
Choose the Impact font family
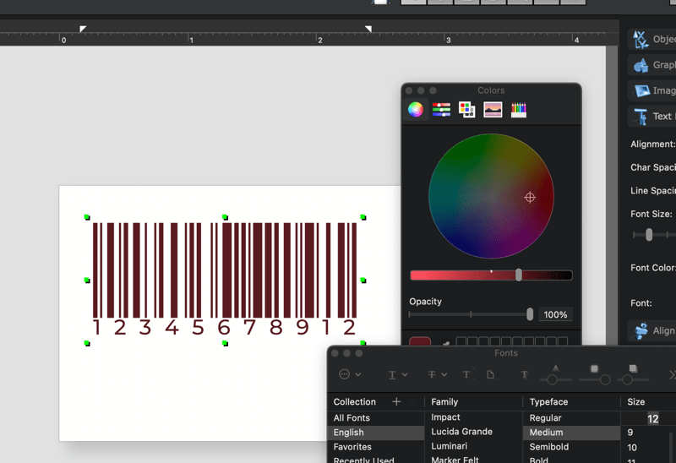tap(473, 417)
